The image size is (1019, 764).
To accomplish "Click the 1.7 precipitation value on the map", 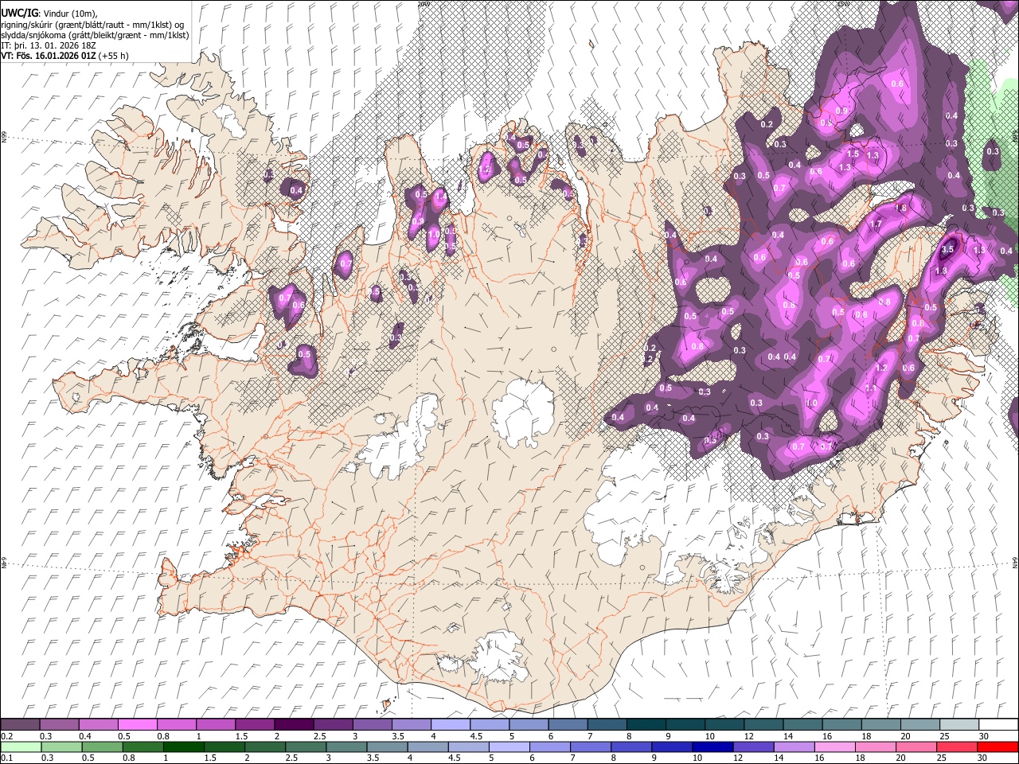I will tap(876, 224).
